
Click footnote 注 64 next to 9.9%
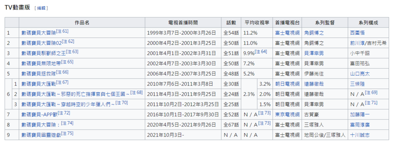coord(261,52)
